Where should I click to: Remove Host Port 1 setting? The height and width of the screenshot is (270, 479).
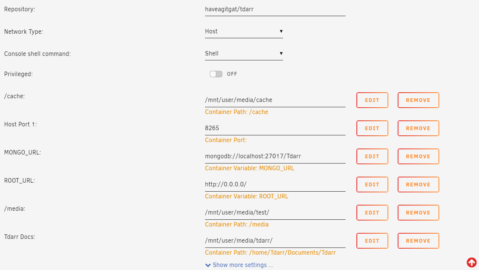(x=418, y=128)
